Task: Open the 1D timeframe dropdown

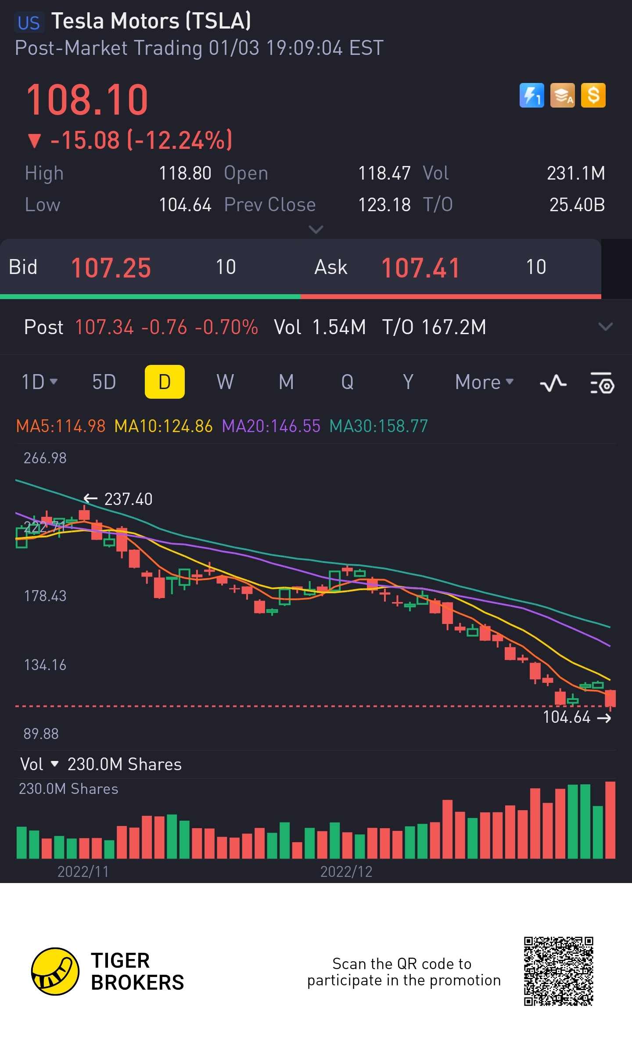Action: [39, 382]
